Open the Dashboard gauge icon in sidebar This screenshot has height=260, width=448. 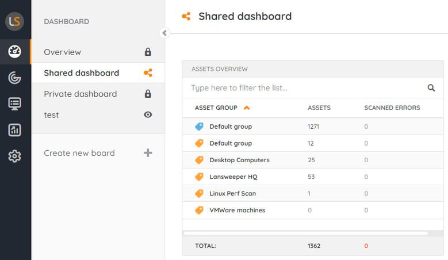click(x=14, y=51)
